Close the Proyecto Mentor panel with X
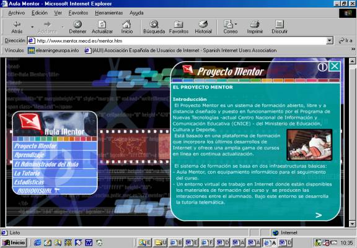Viewport: 357px width, 248px height. 335,67
